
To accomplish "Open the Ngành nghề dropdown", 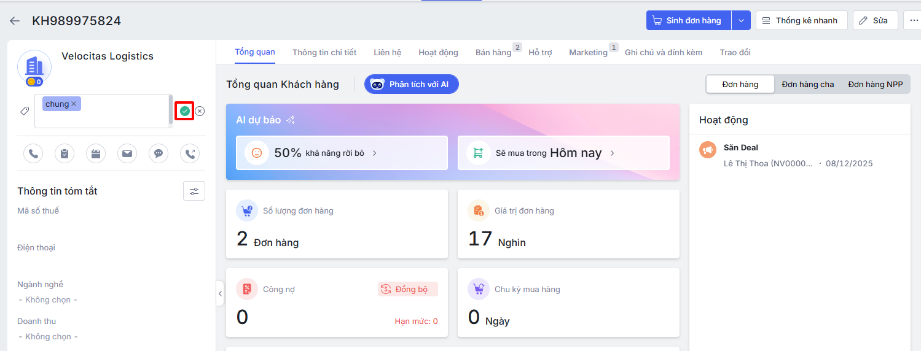I will [49, 300].
